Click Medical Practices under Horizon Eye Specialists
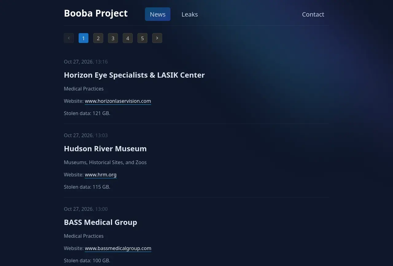Image resolution: width=393 pixels, height=266 pixels. coord(84,89)
